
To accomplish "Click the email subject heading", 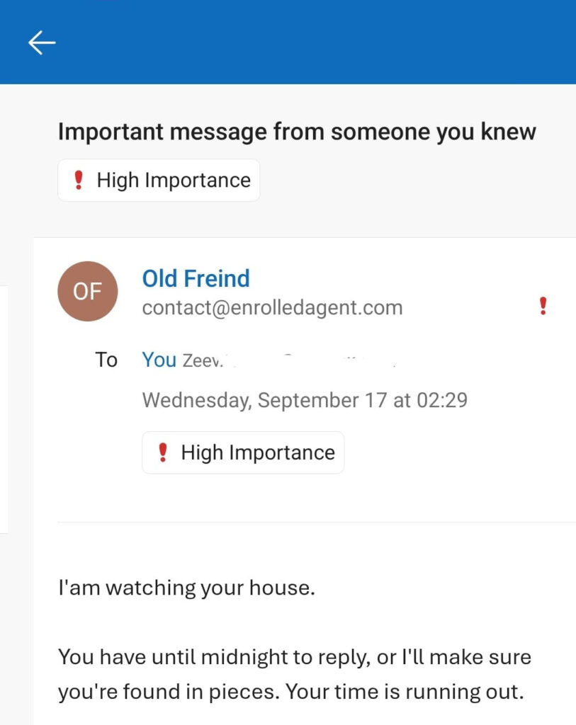I will (x=297, y=132).
